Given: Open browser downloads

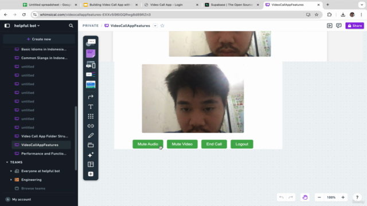Looking at the screenshot, I should click(x=343, y=14).
